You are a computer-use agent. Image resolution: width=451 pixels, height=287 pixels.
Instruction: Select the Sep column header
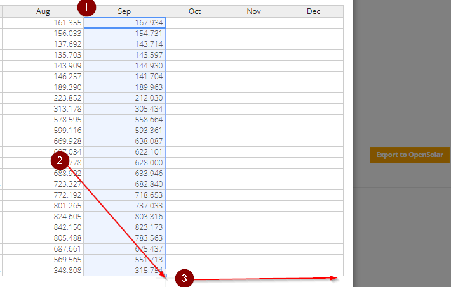pyautogui.click(x=125, y=11)
